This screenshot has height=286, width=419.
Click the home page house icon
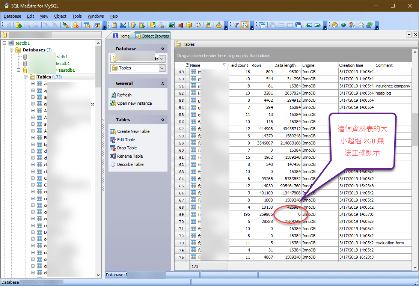click(x=335, y=26)
